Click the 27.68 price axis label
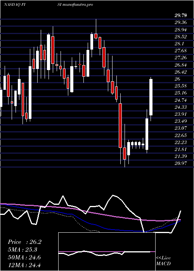The width and height of the screenshot is (194, 271). coord(181,51)
